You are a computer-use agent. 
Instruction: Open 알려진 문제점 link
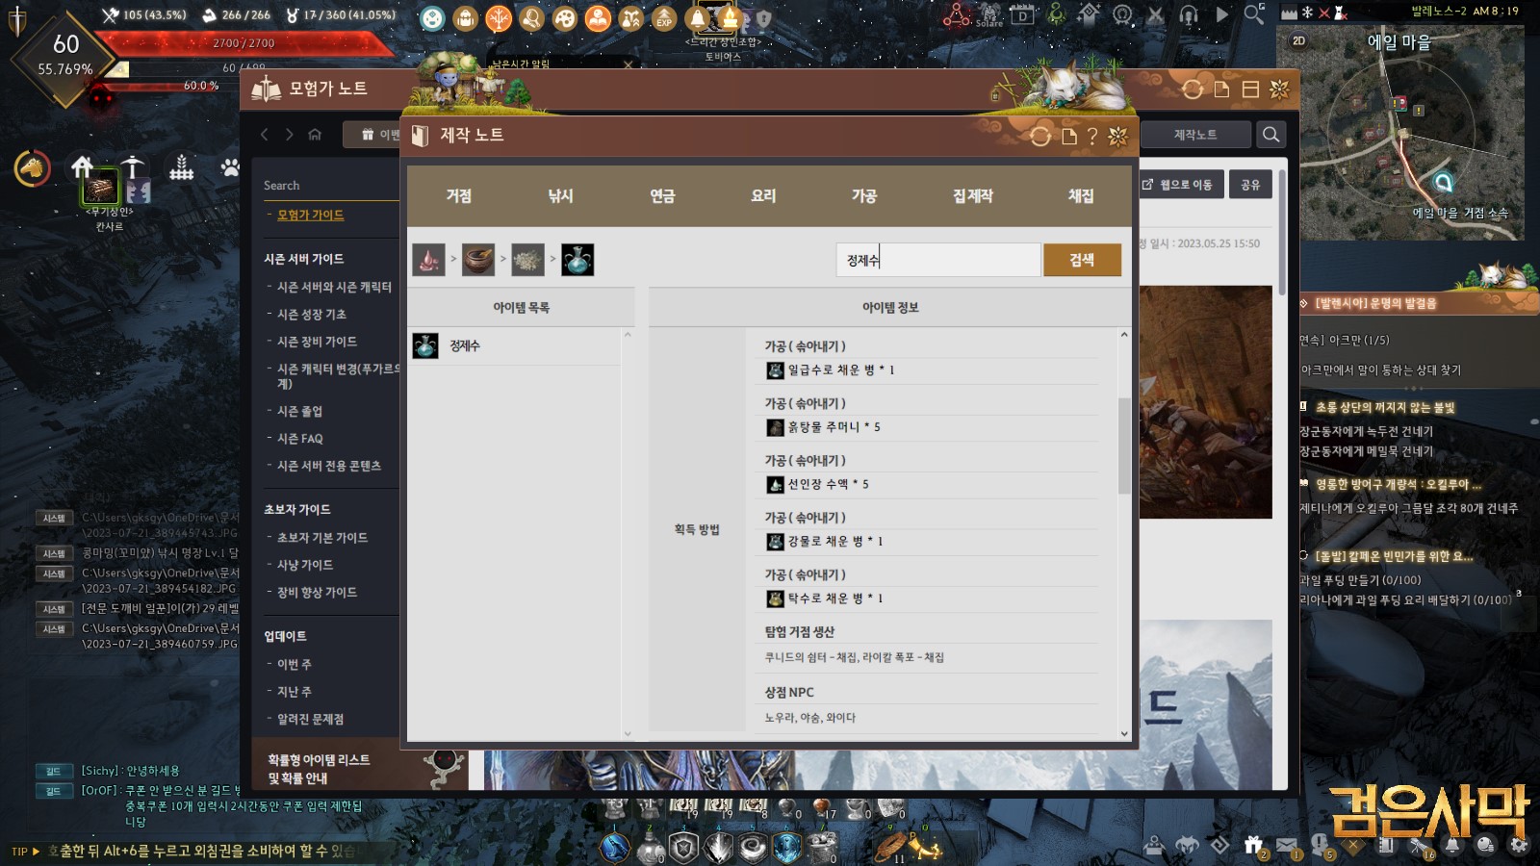click(x=310, y=719)
